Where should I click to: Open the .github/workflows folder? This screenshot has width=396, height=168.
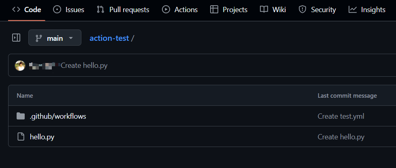tap(58, 116)
